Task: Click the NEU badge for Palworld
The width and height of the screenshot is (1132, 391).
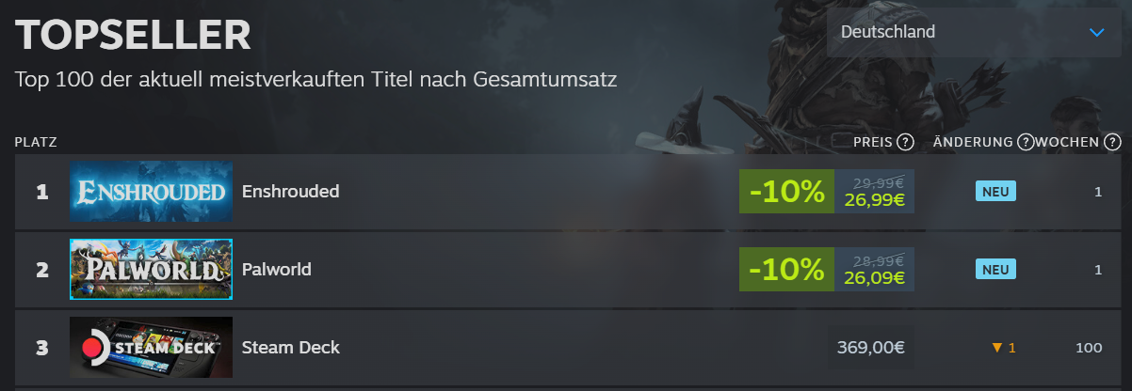Action: 995,270
